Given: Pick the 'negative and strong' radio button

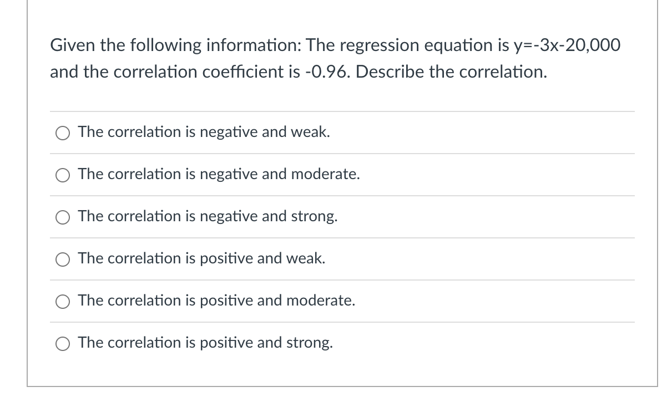Looking at the screenshot, I should pos(62,217).
